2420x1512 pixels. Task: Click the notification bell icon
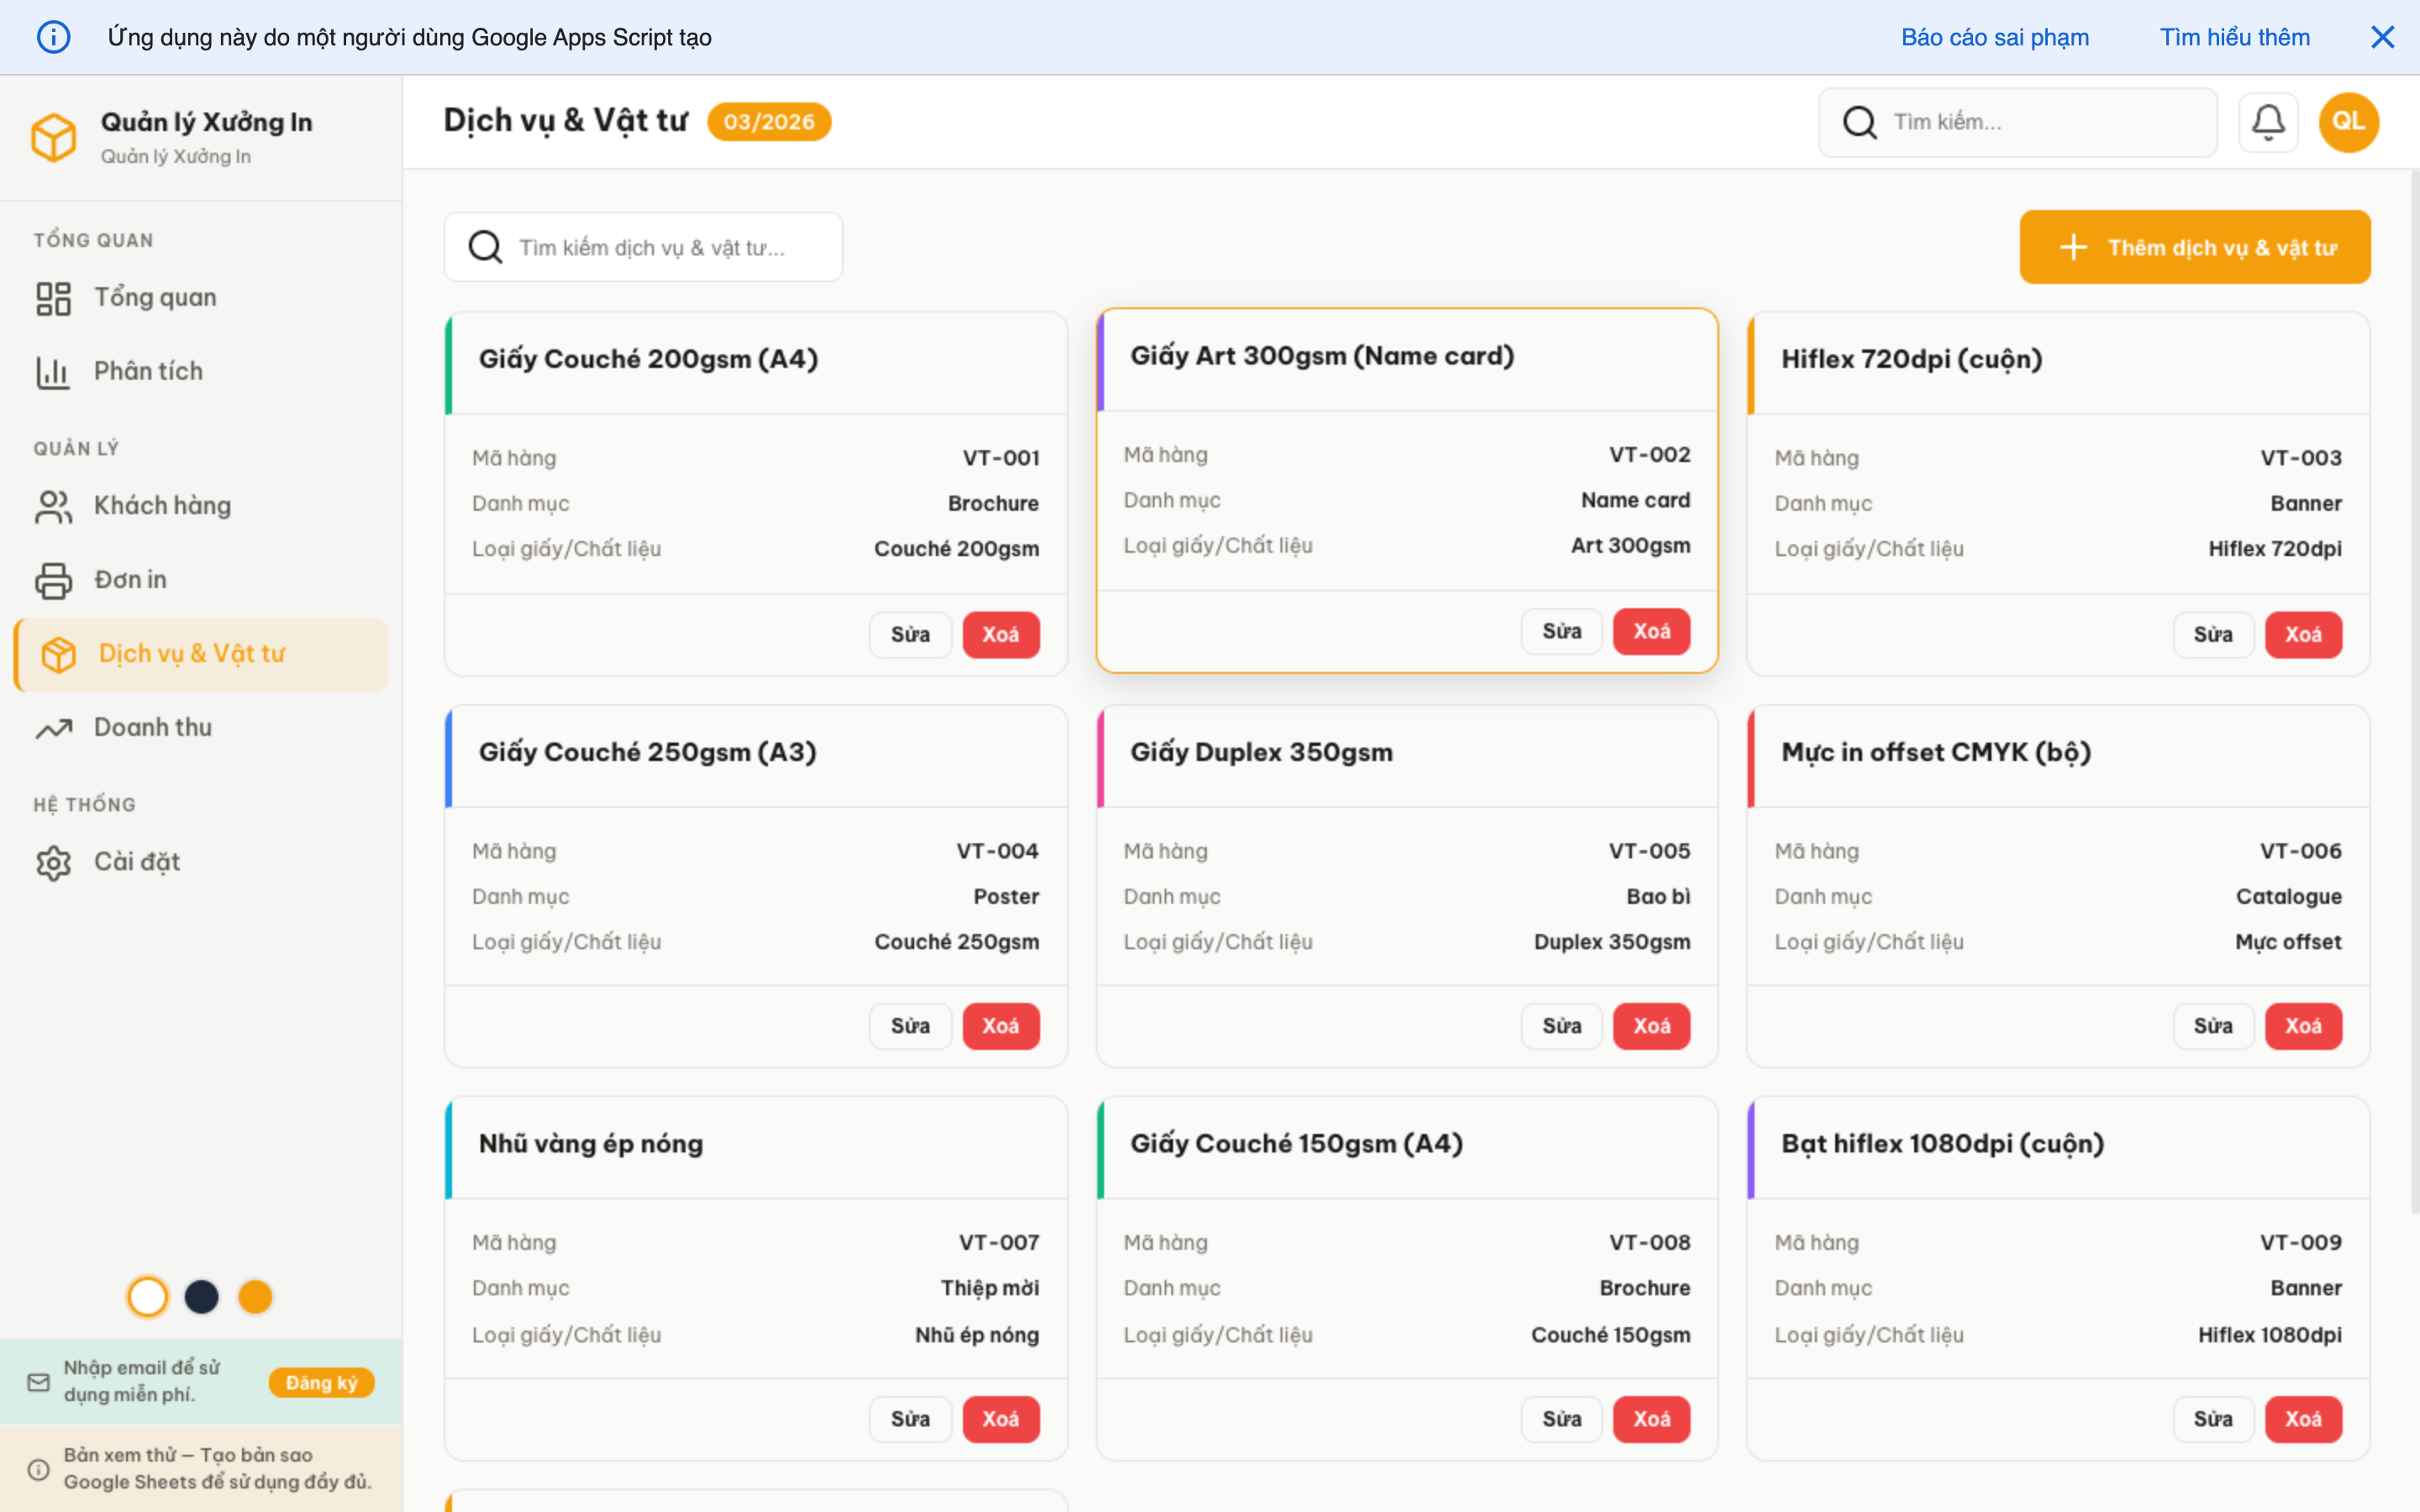(x=2267, y=122)
